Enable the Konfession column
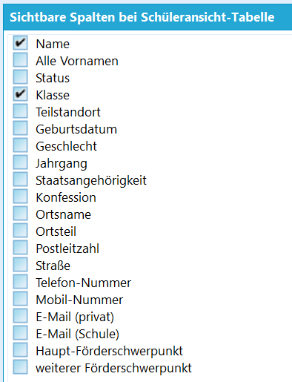Screen dimensions: 292x382 point(20,197)
